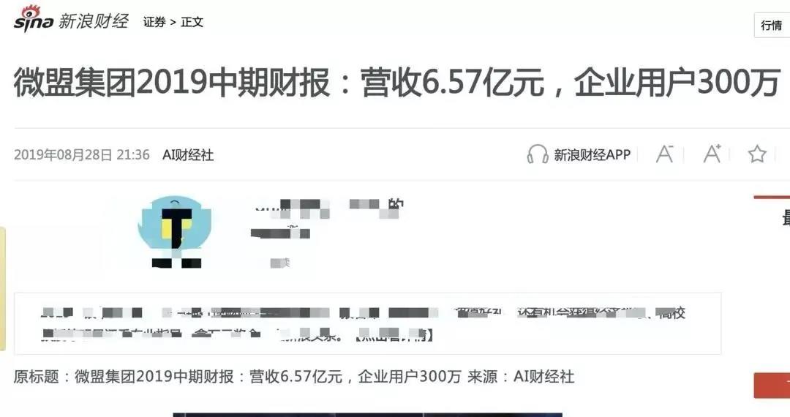The width and height of the screenshot is (790, 417).
Task: Open the 新浪财经 home link
Action: coord(94,21)
